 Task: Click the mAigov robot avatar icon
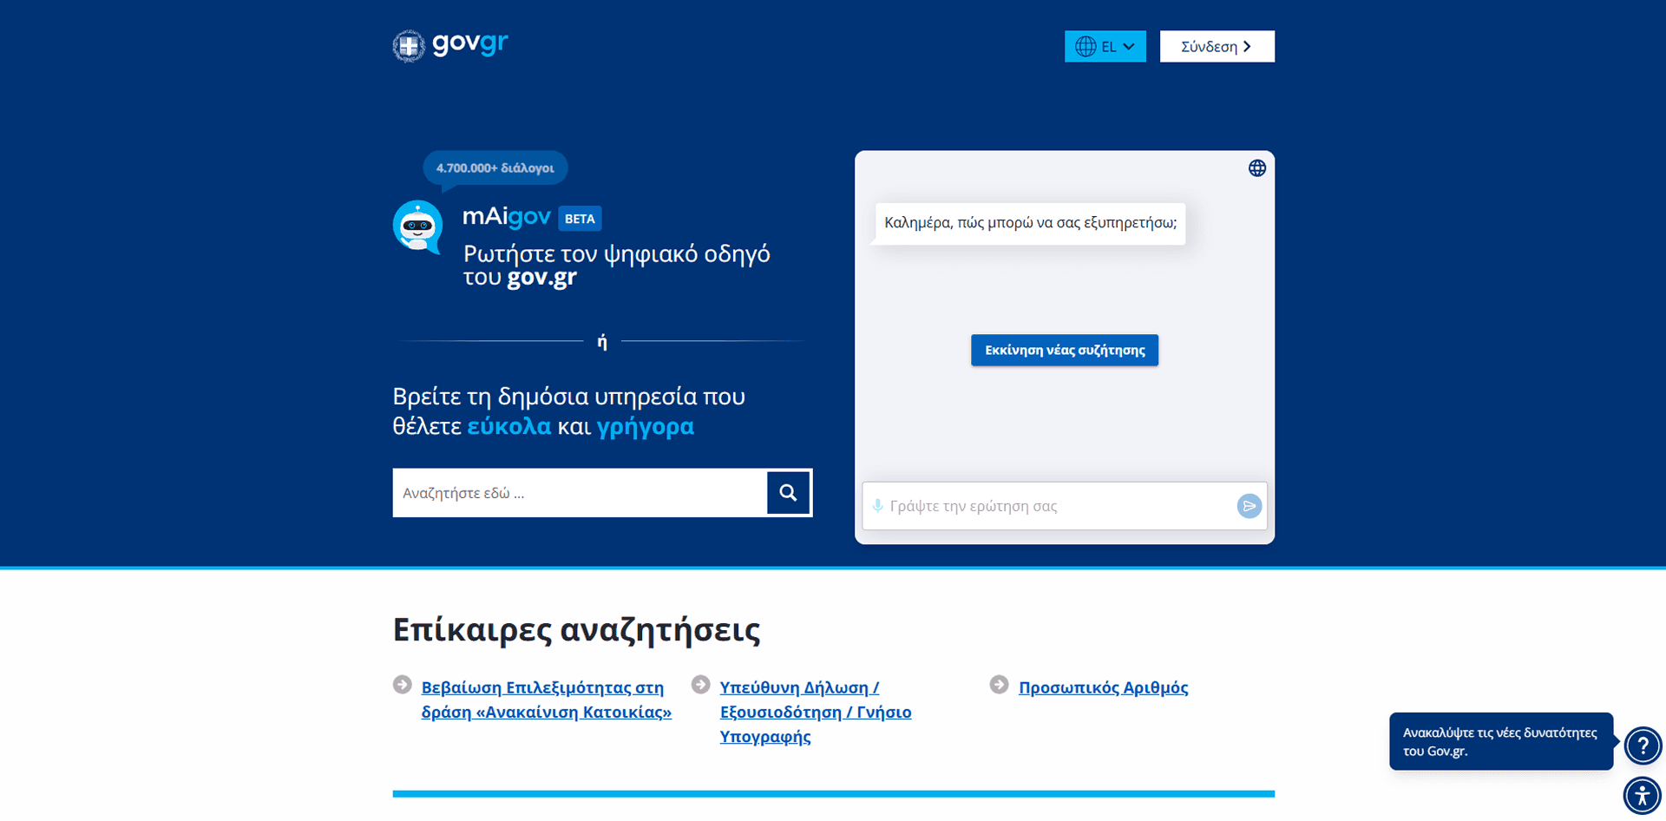pos(418,227)
